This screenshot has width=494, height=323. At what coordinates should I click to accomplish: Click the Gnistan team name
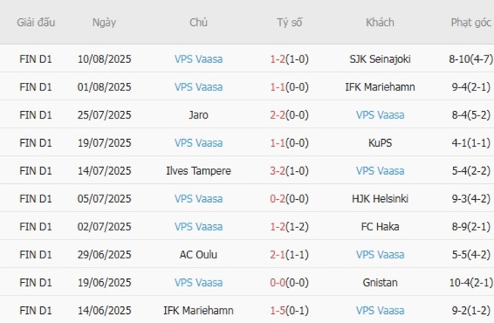(x=380, y=283)
